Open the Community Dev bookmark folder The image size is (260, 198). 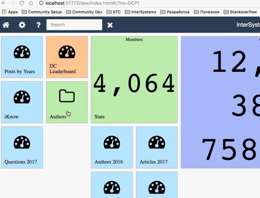click(84, 12)
